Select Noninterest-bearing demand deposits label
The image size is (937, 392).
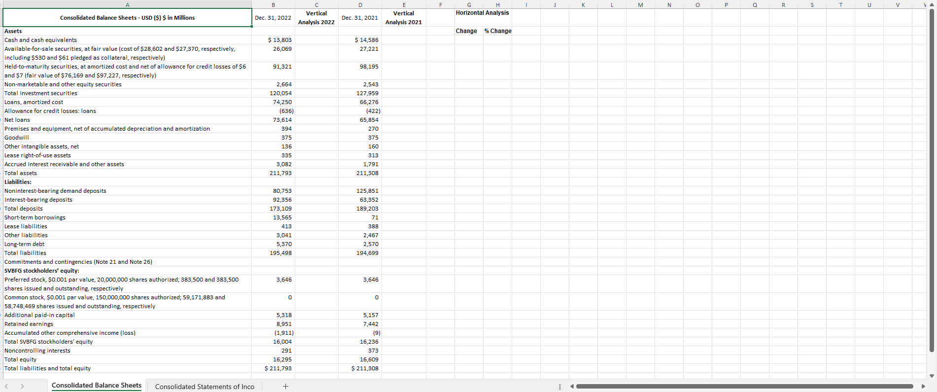(127, 191)
